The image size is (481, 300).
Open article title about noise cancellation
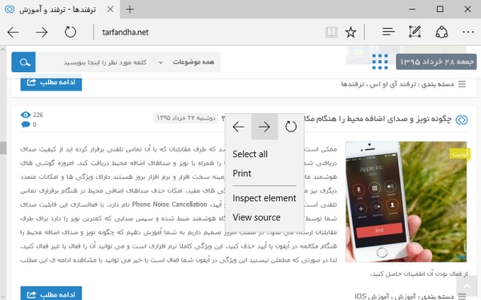[x=378, y=119]
